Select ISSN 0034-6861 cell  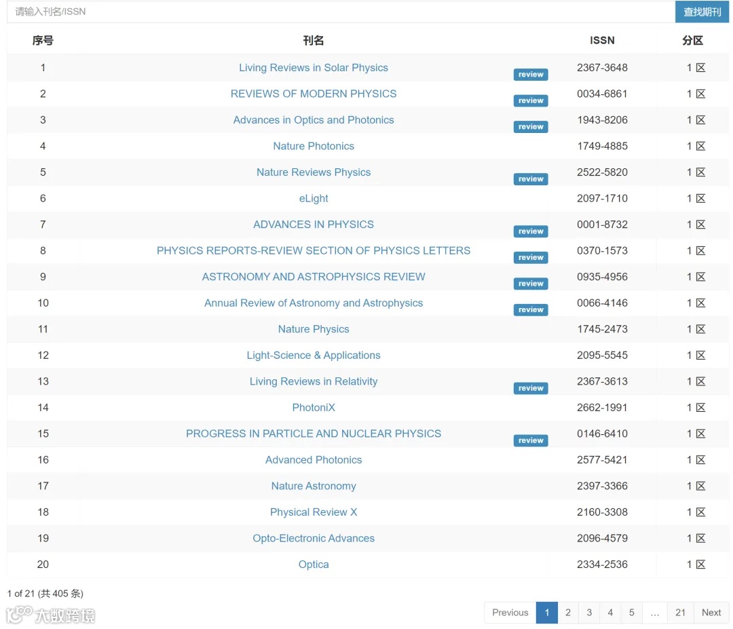click(602, 94)
